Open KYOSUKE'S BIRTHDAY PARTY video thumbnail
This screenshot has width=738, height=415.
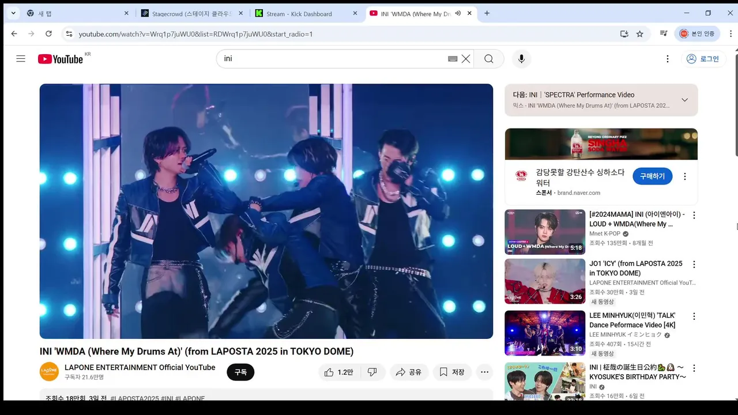[x=545, y=381]
